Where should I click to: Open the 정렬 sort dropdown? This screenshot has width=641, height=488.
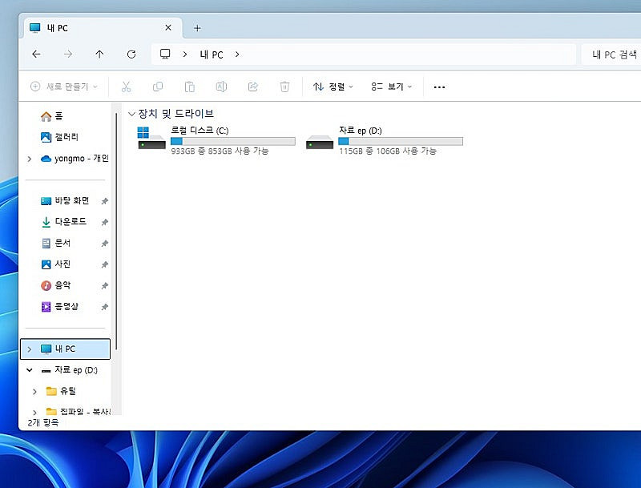click(x=333, y=87)
